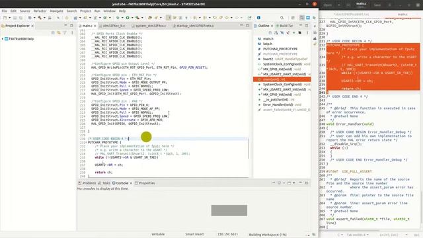Minimize the editor area using its minimize icon
The image size is (423, 238).
pos(241,25)
